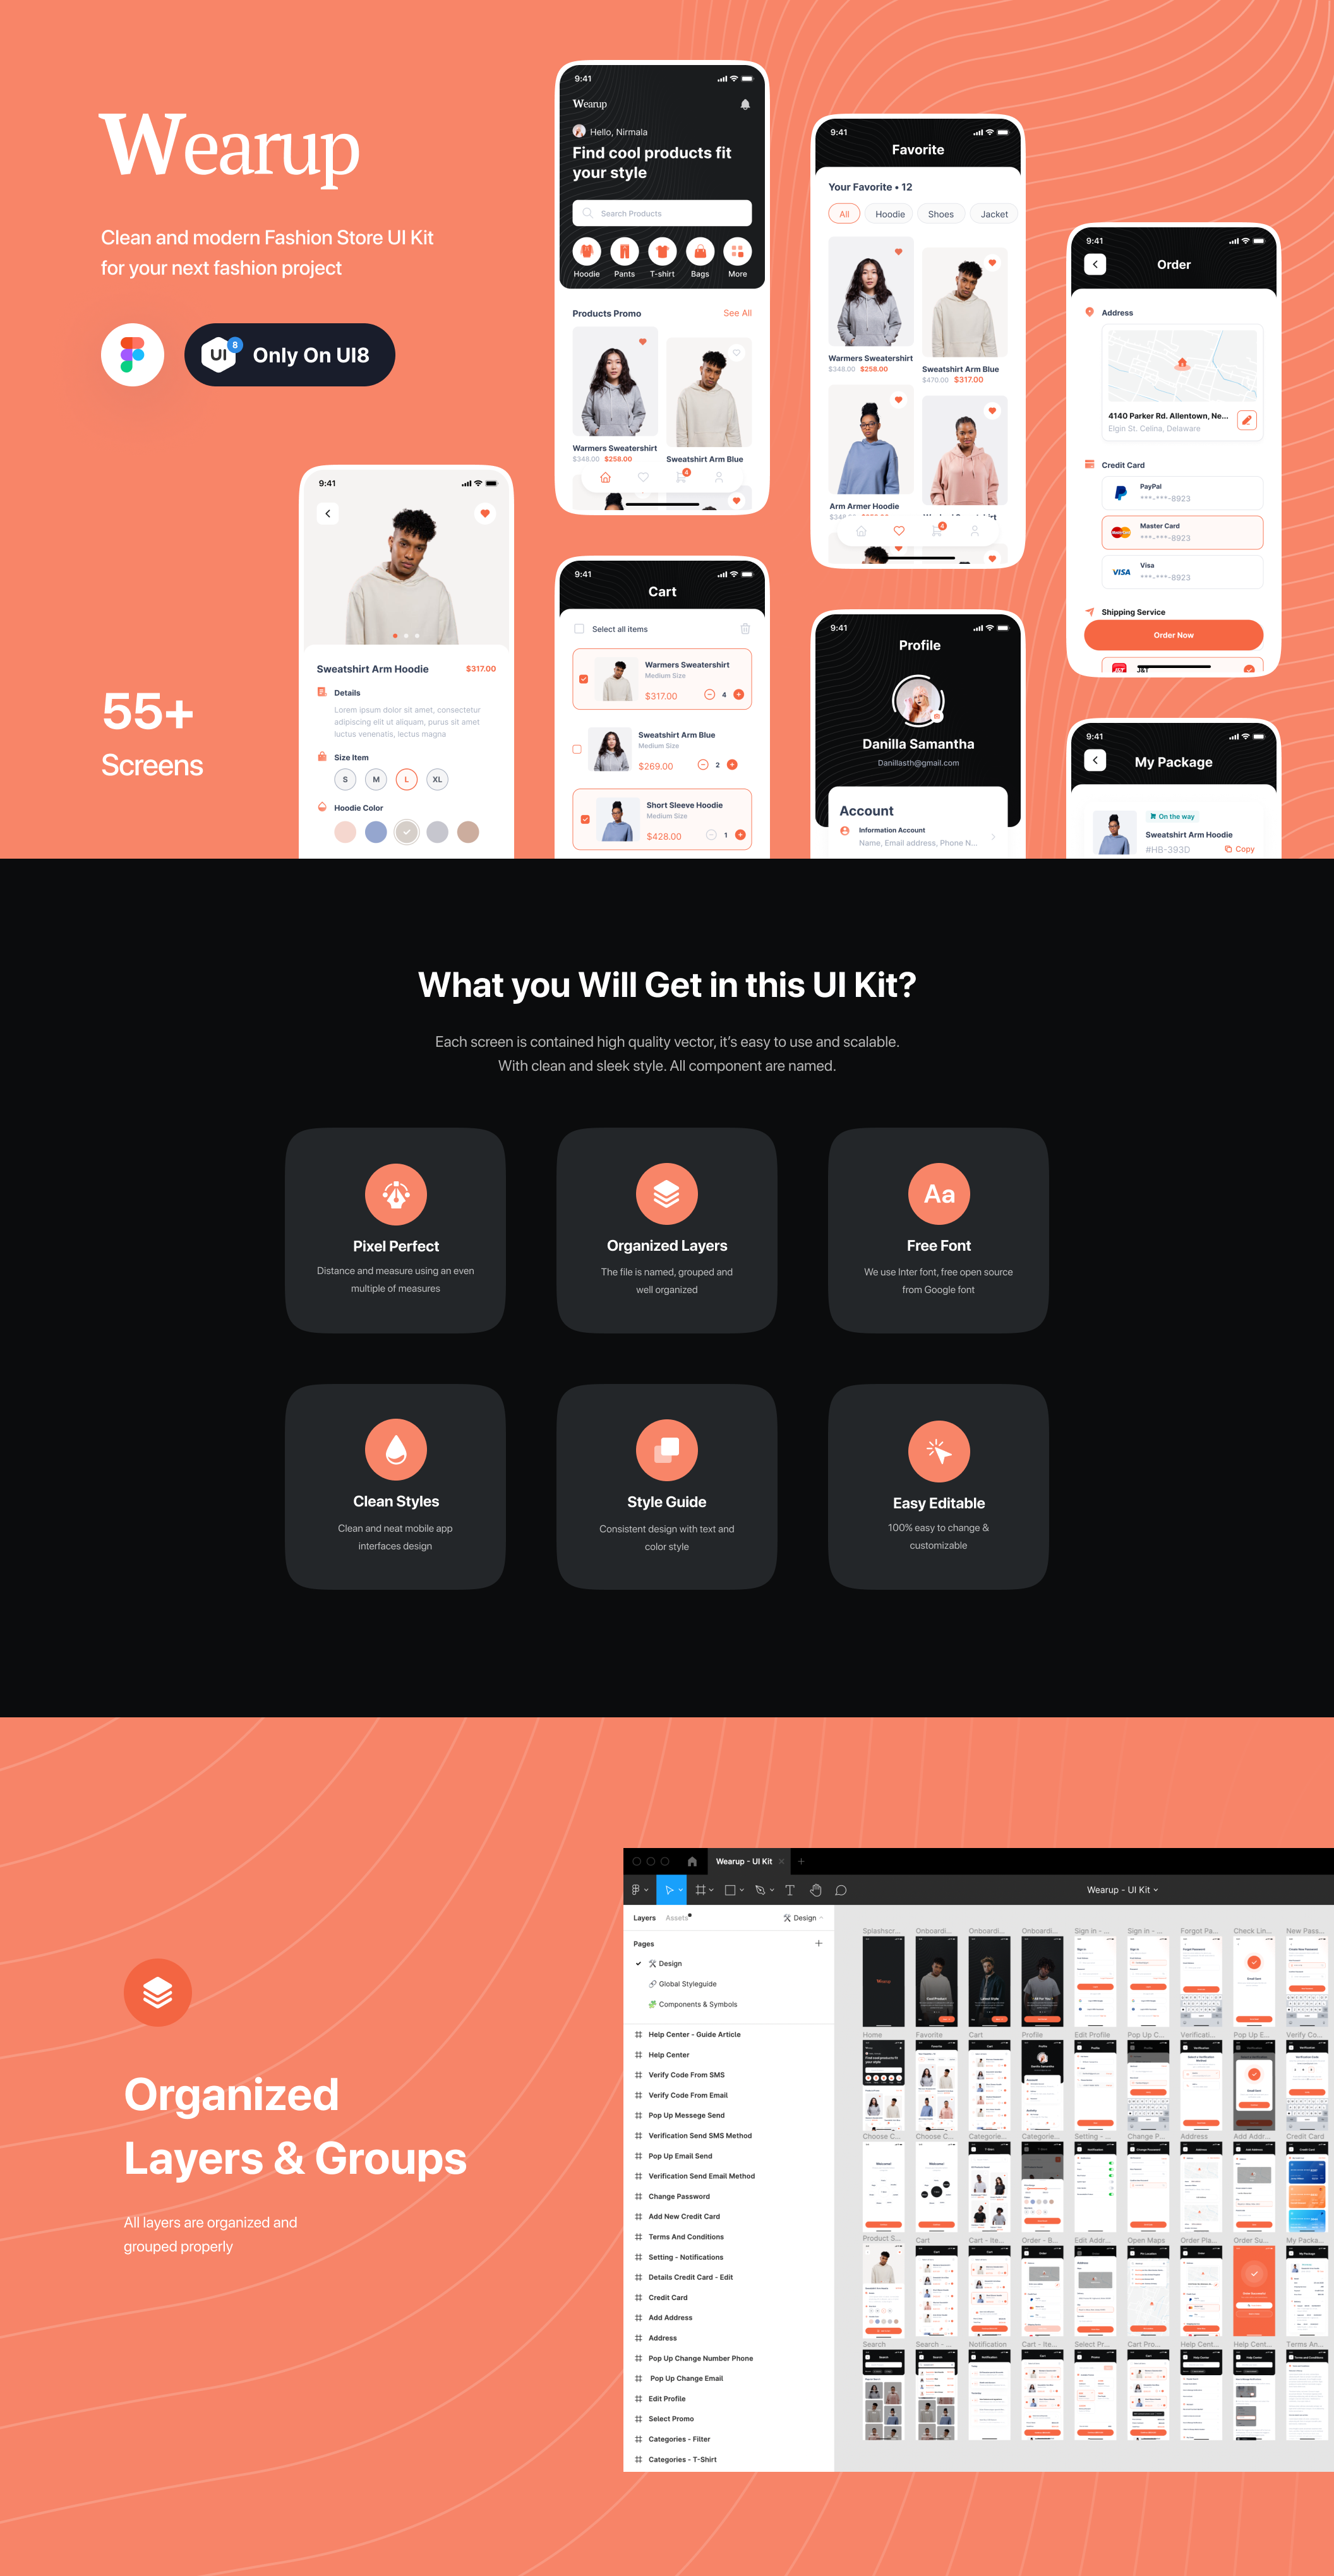The image size is (1334, 2576).
Task: Click the Pixel Perfect feature icon
Action: [x=397, y=1195]
